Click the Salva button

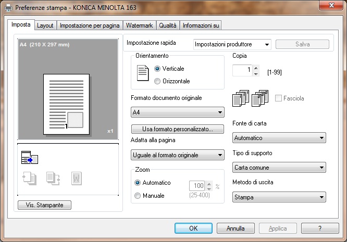click(302, 44)
